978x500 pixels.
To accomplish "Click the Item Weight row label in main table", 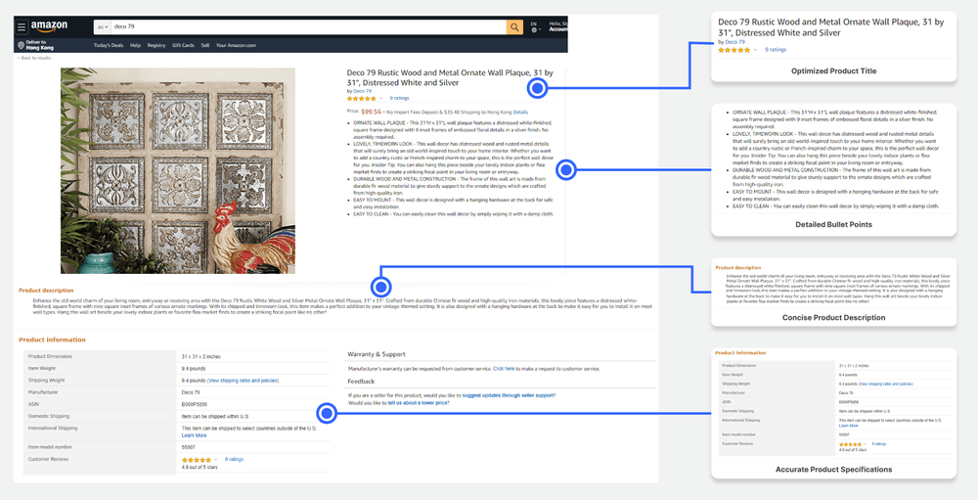I will pyautogui.click(x=42, y=368).
